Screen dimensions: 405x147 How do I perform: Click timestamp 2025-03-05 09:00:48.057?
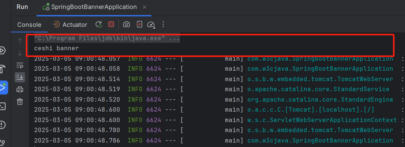pos(77,58)
